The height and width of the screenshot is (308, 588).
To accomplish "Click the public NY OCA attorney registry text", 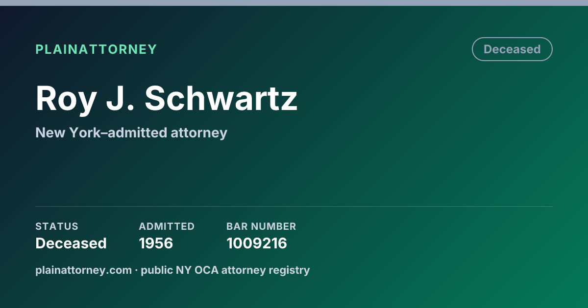I will [x=225, y=270].
